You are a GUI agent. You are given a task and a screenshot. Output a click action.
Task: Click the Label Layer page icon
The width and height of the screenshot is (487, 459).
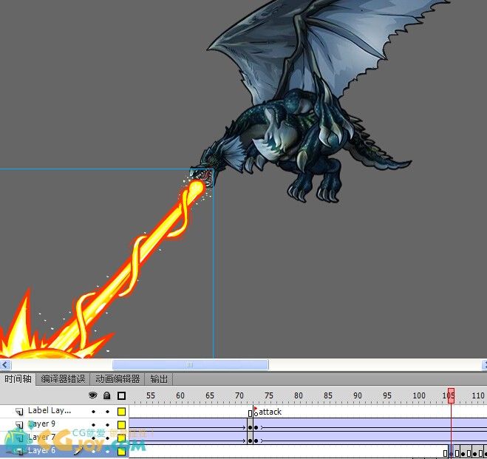(x=19, y=412)
